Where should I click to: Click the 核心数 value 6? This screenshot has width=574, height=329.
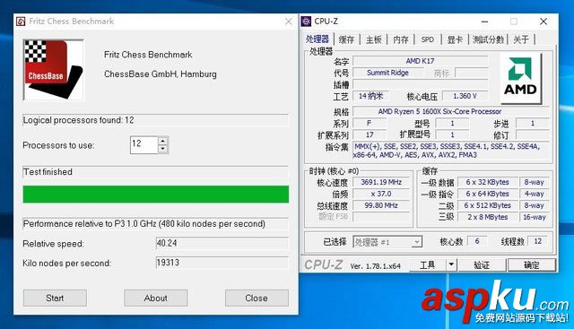[x=477, y=241]
